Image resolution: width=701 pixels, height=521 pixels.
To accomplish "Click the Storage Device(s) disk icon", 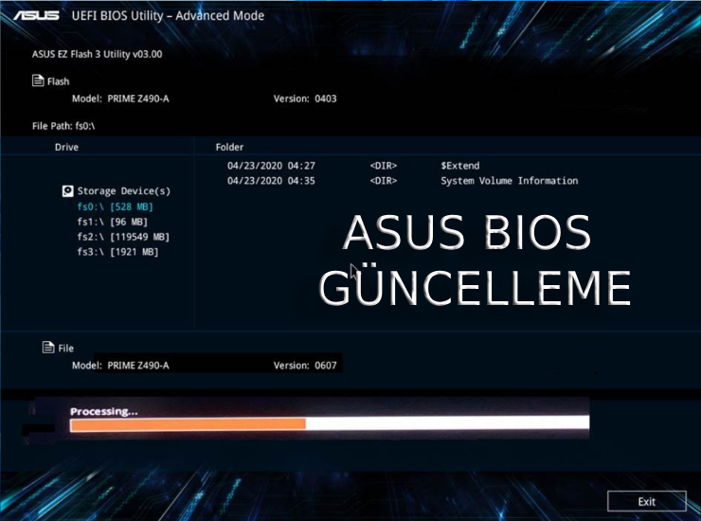I will click(x=67, y=190).
